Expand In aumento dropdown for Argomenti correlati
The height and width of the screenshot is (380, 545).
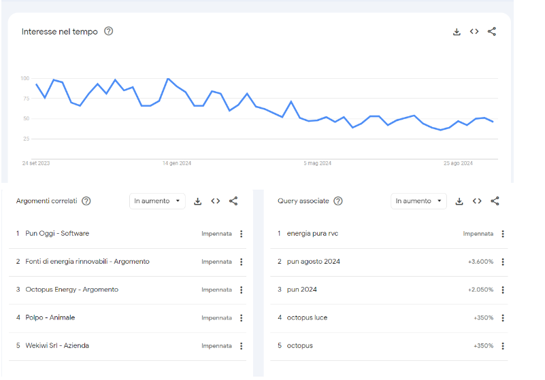point(157,201)
